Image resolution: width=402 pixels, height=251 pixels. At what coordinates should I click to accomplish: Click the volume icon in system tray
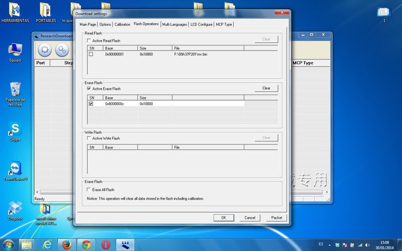(368, 245)
